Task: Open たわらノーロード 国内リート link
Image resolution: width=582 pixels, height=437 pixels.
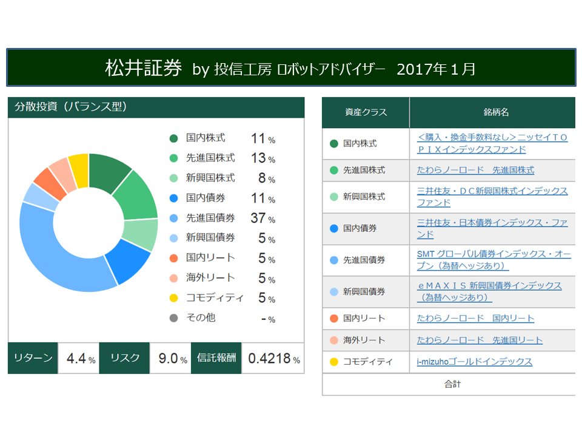Action: click(x=475, y=319)
